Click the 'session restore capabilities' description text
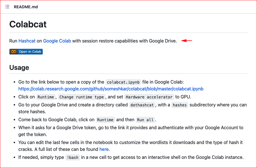 click(109, 41)
